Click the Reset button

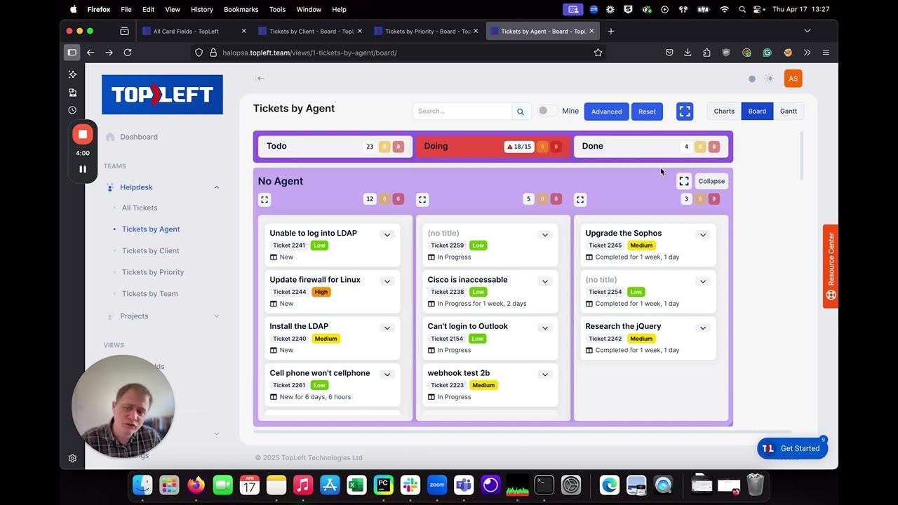point(647,112)
